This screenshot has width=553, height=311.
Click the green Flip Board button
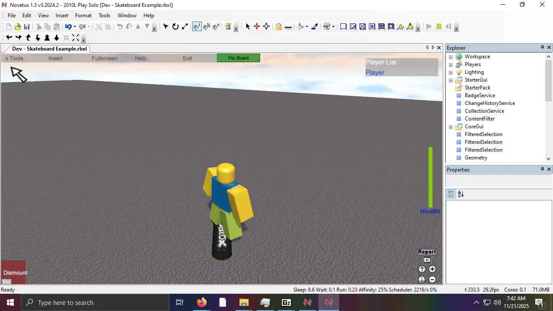pyautogui.click(x=238, y=58)
